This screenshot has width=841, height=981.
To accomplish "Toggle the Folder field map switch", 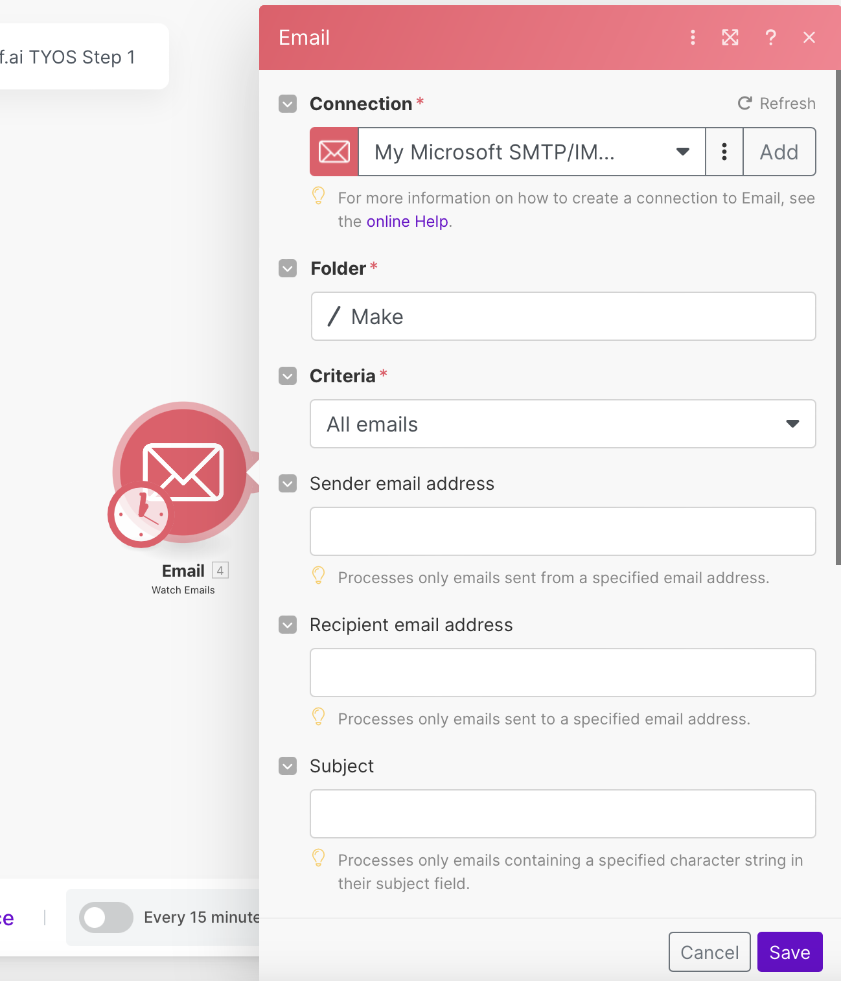I will pos(288,268).
